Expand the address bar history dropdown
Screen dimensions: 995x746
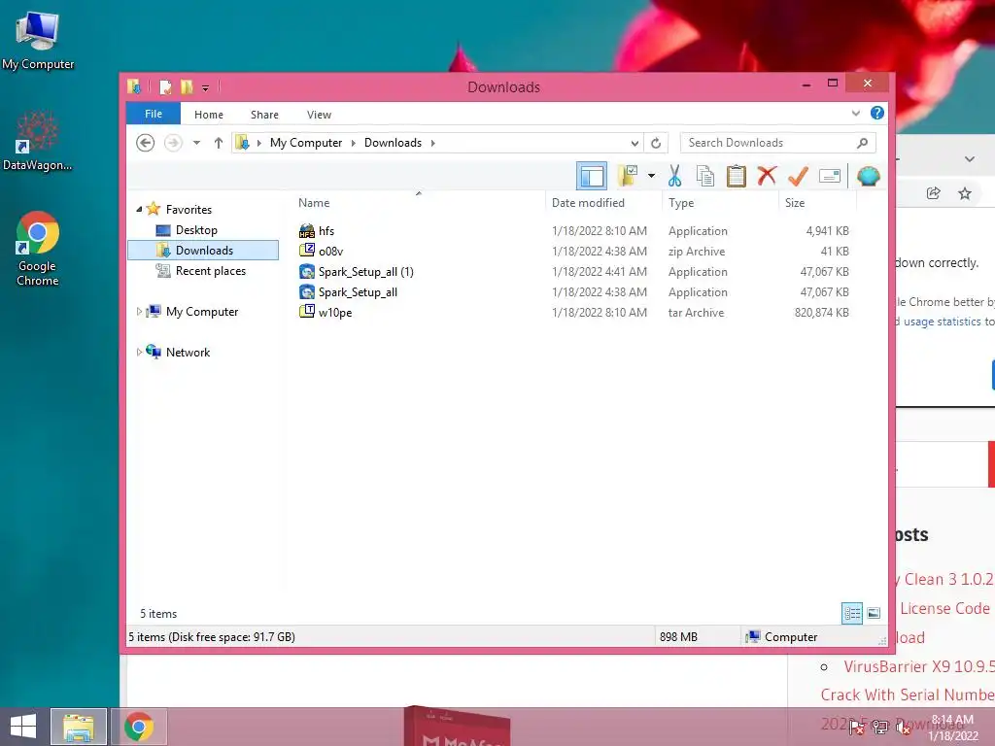pyautogui.click(x=634, y=144)
